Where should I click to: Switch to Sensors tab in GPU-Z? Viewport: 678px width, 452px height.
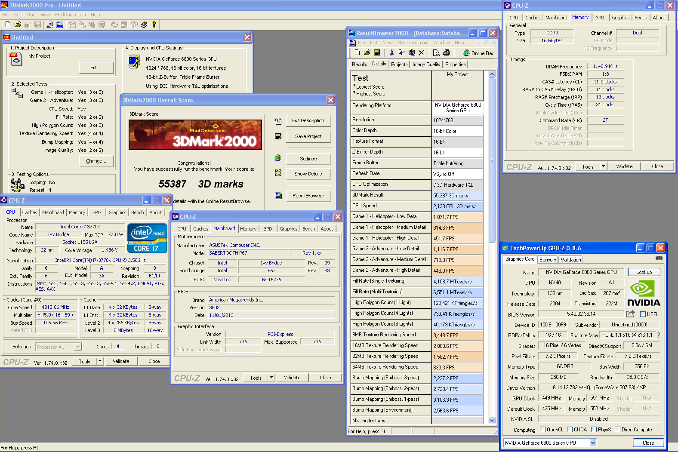coord(548,260)
